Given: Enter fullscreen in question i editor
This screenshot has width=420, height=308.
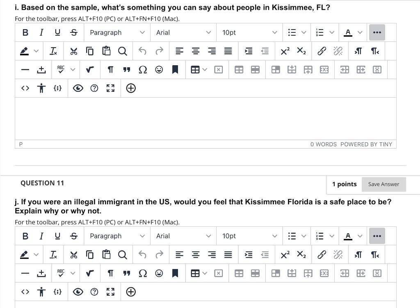Looking at the screenshot, I should [110, 88].
